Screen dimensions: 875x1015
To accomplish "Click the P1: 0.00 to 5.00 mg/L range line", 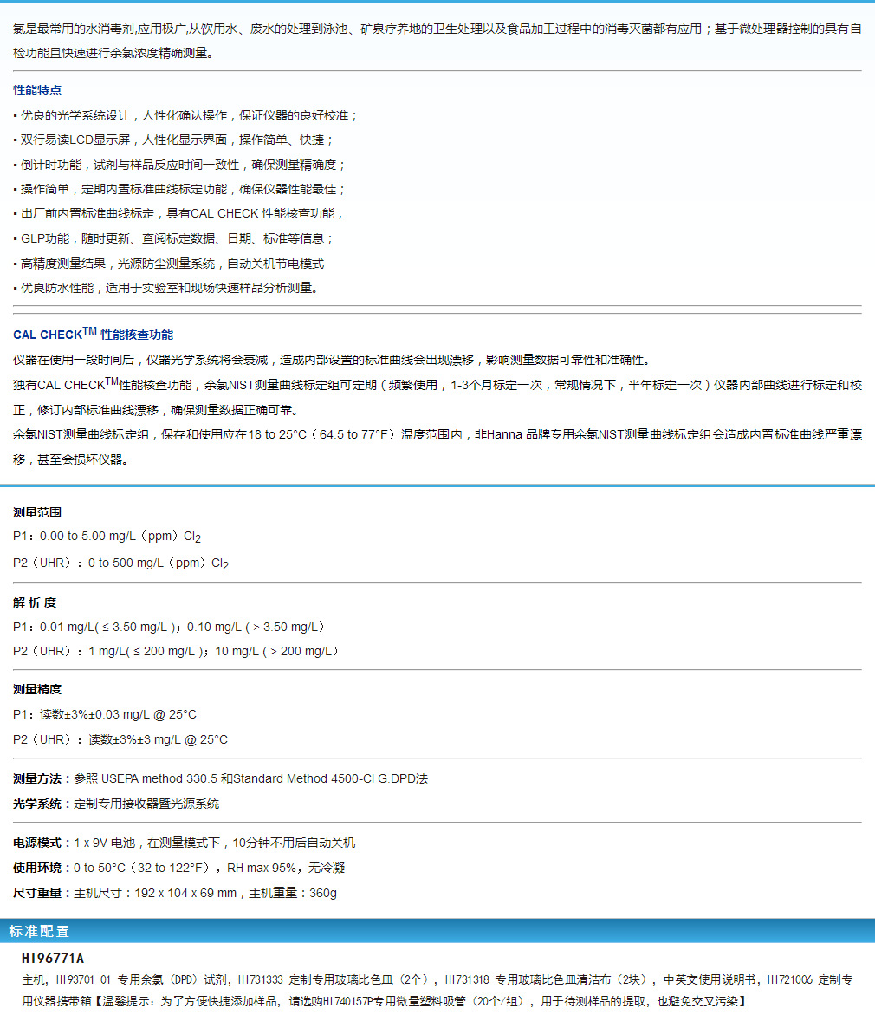I will (x=107, y=537).
